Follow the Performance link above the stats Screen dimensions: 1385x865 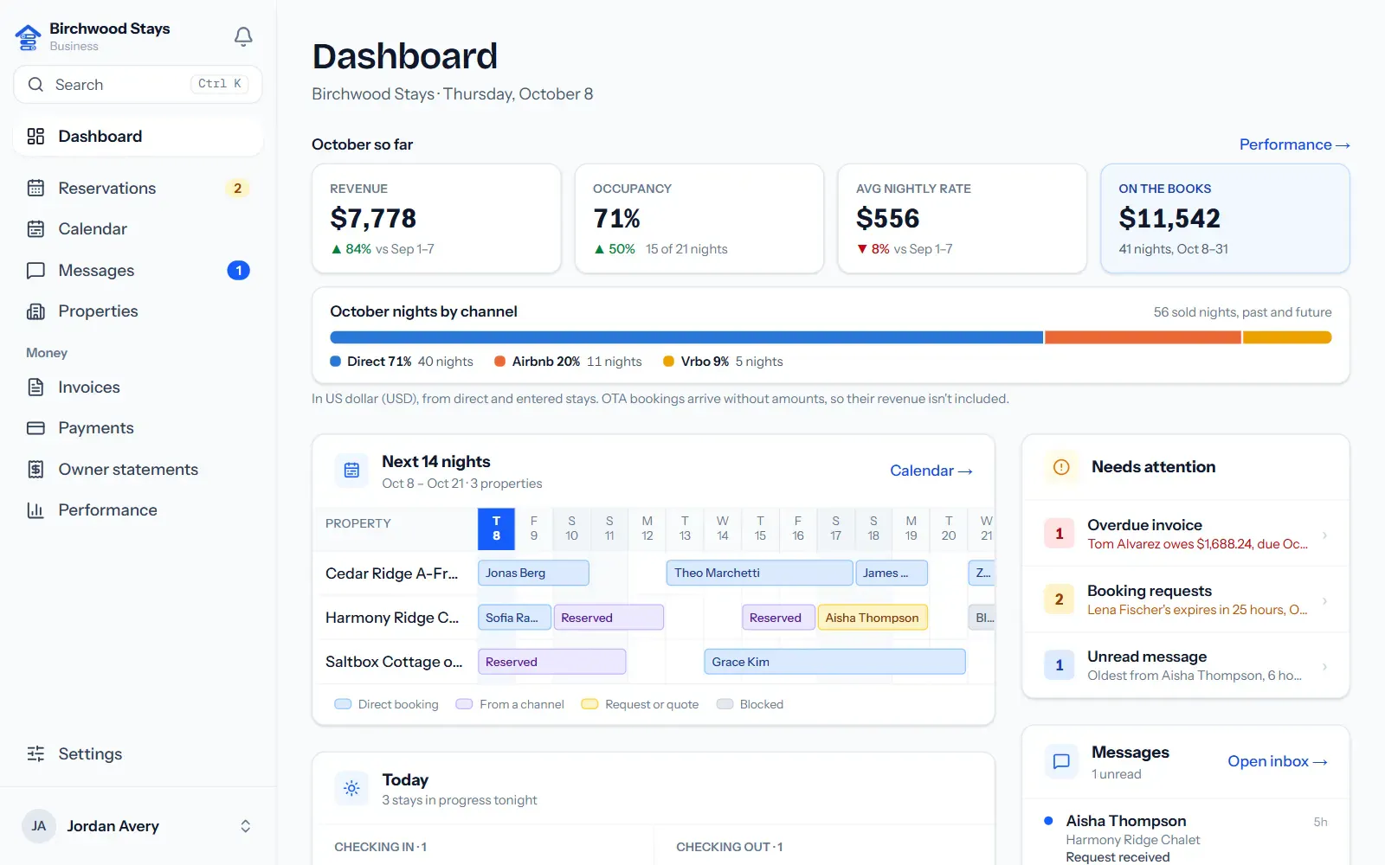point(1294,144)
